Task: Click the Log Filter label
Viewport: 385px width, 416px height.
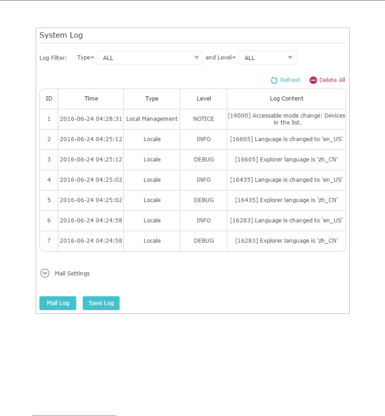Action: (53, 58)
